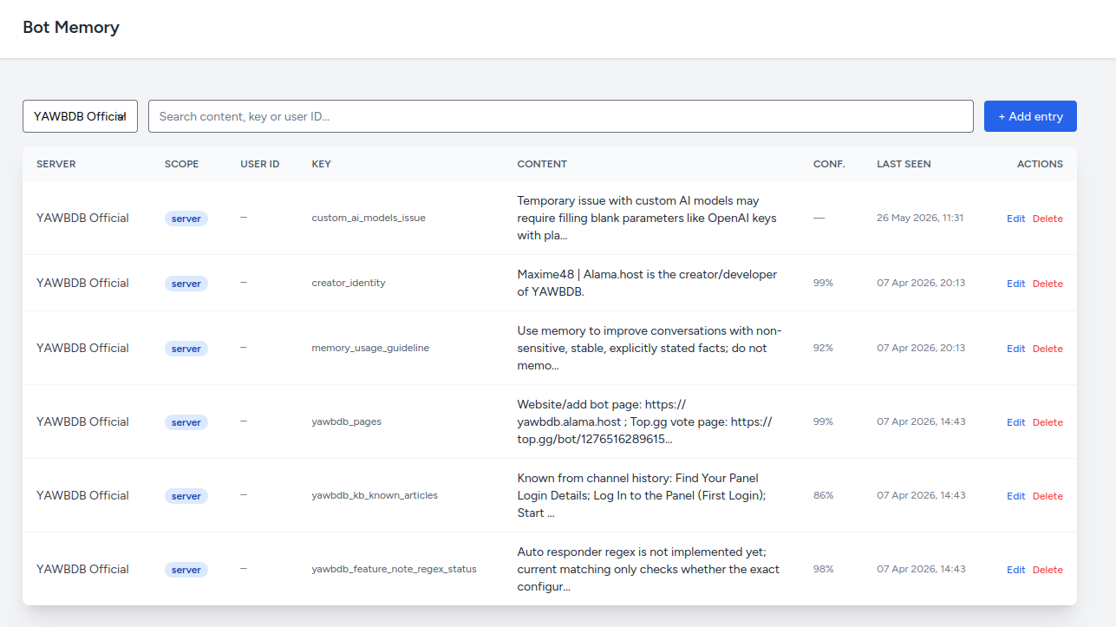
Task: Edit the creator_identity entry
Action: (1015, 284)
